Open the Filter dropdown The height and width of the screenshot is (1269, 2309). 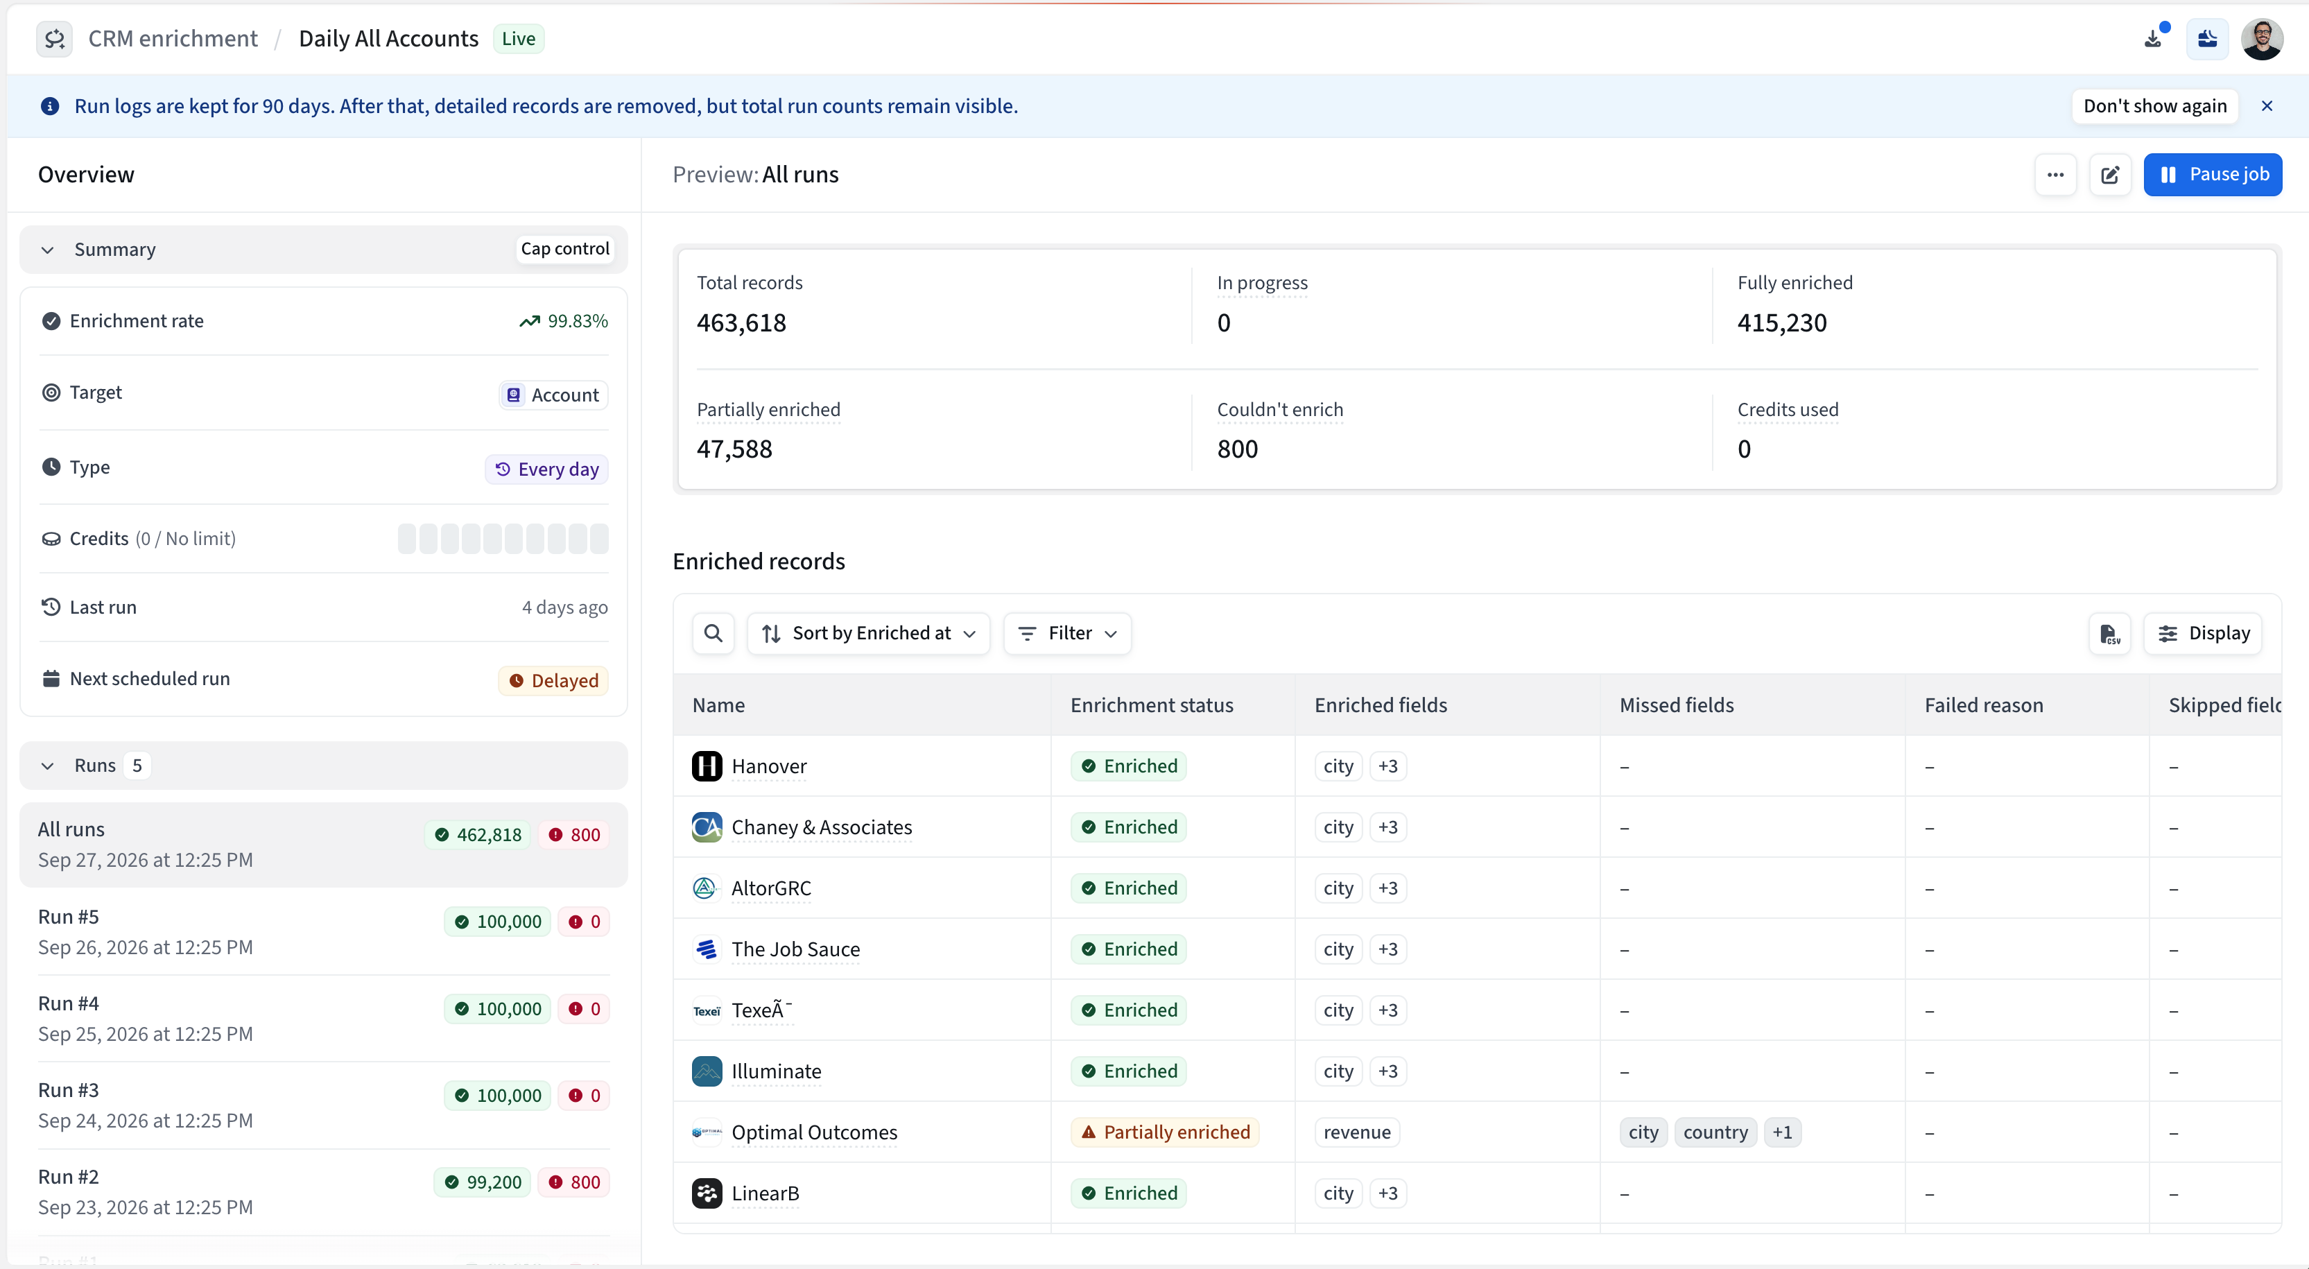(1068, 634)
